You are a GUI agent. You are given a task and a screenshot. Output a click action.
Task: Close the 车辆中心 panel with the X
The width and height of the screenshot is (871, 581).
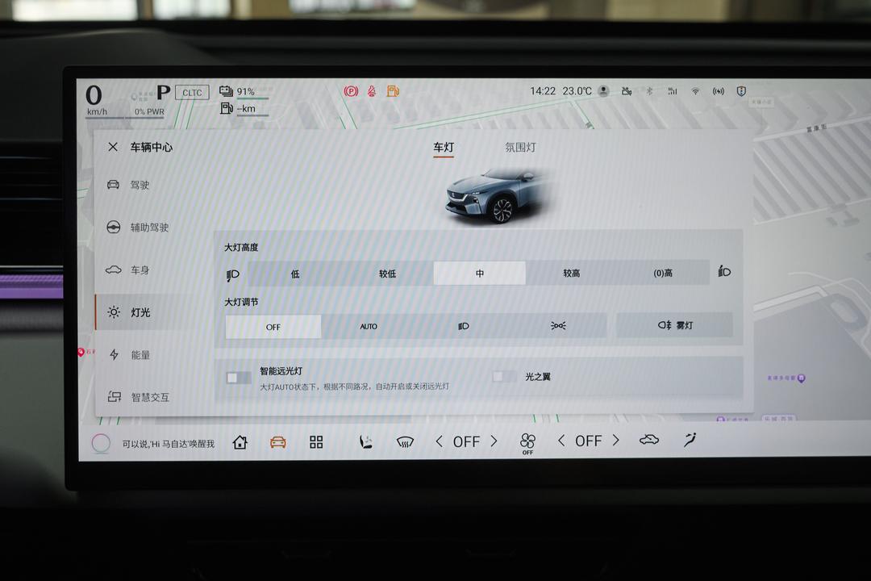coord(113,147)
